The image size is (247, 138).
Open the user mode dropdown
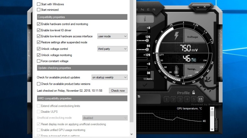[112, 36]
